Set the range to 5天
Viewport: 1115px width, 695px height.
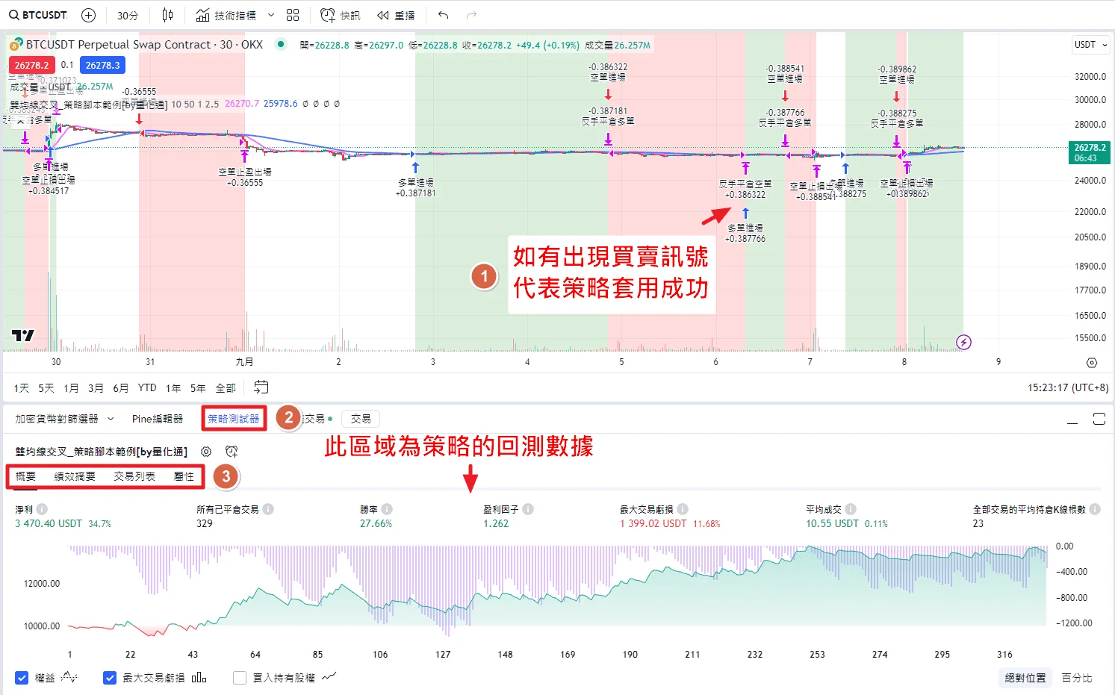46,387
